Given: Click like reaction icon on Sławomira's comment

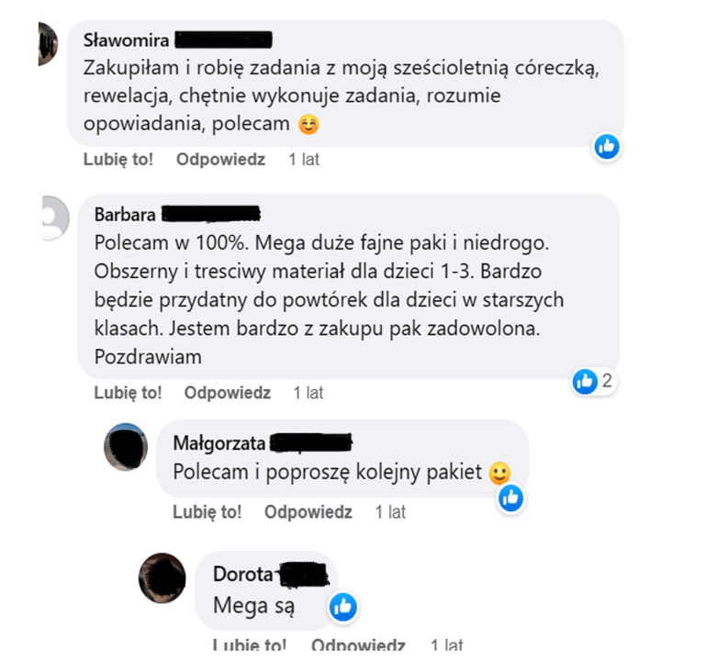Looking at the screenshot, I should [x=607, y=146].
